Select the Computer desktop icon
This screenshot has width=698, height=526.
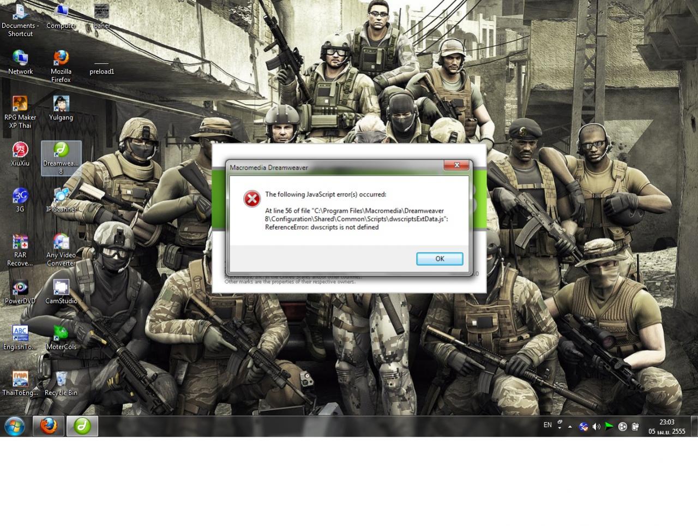[x=61, y=16]
